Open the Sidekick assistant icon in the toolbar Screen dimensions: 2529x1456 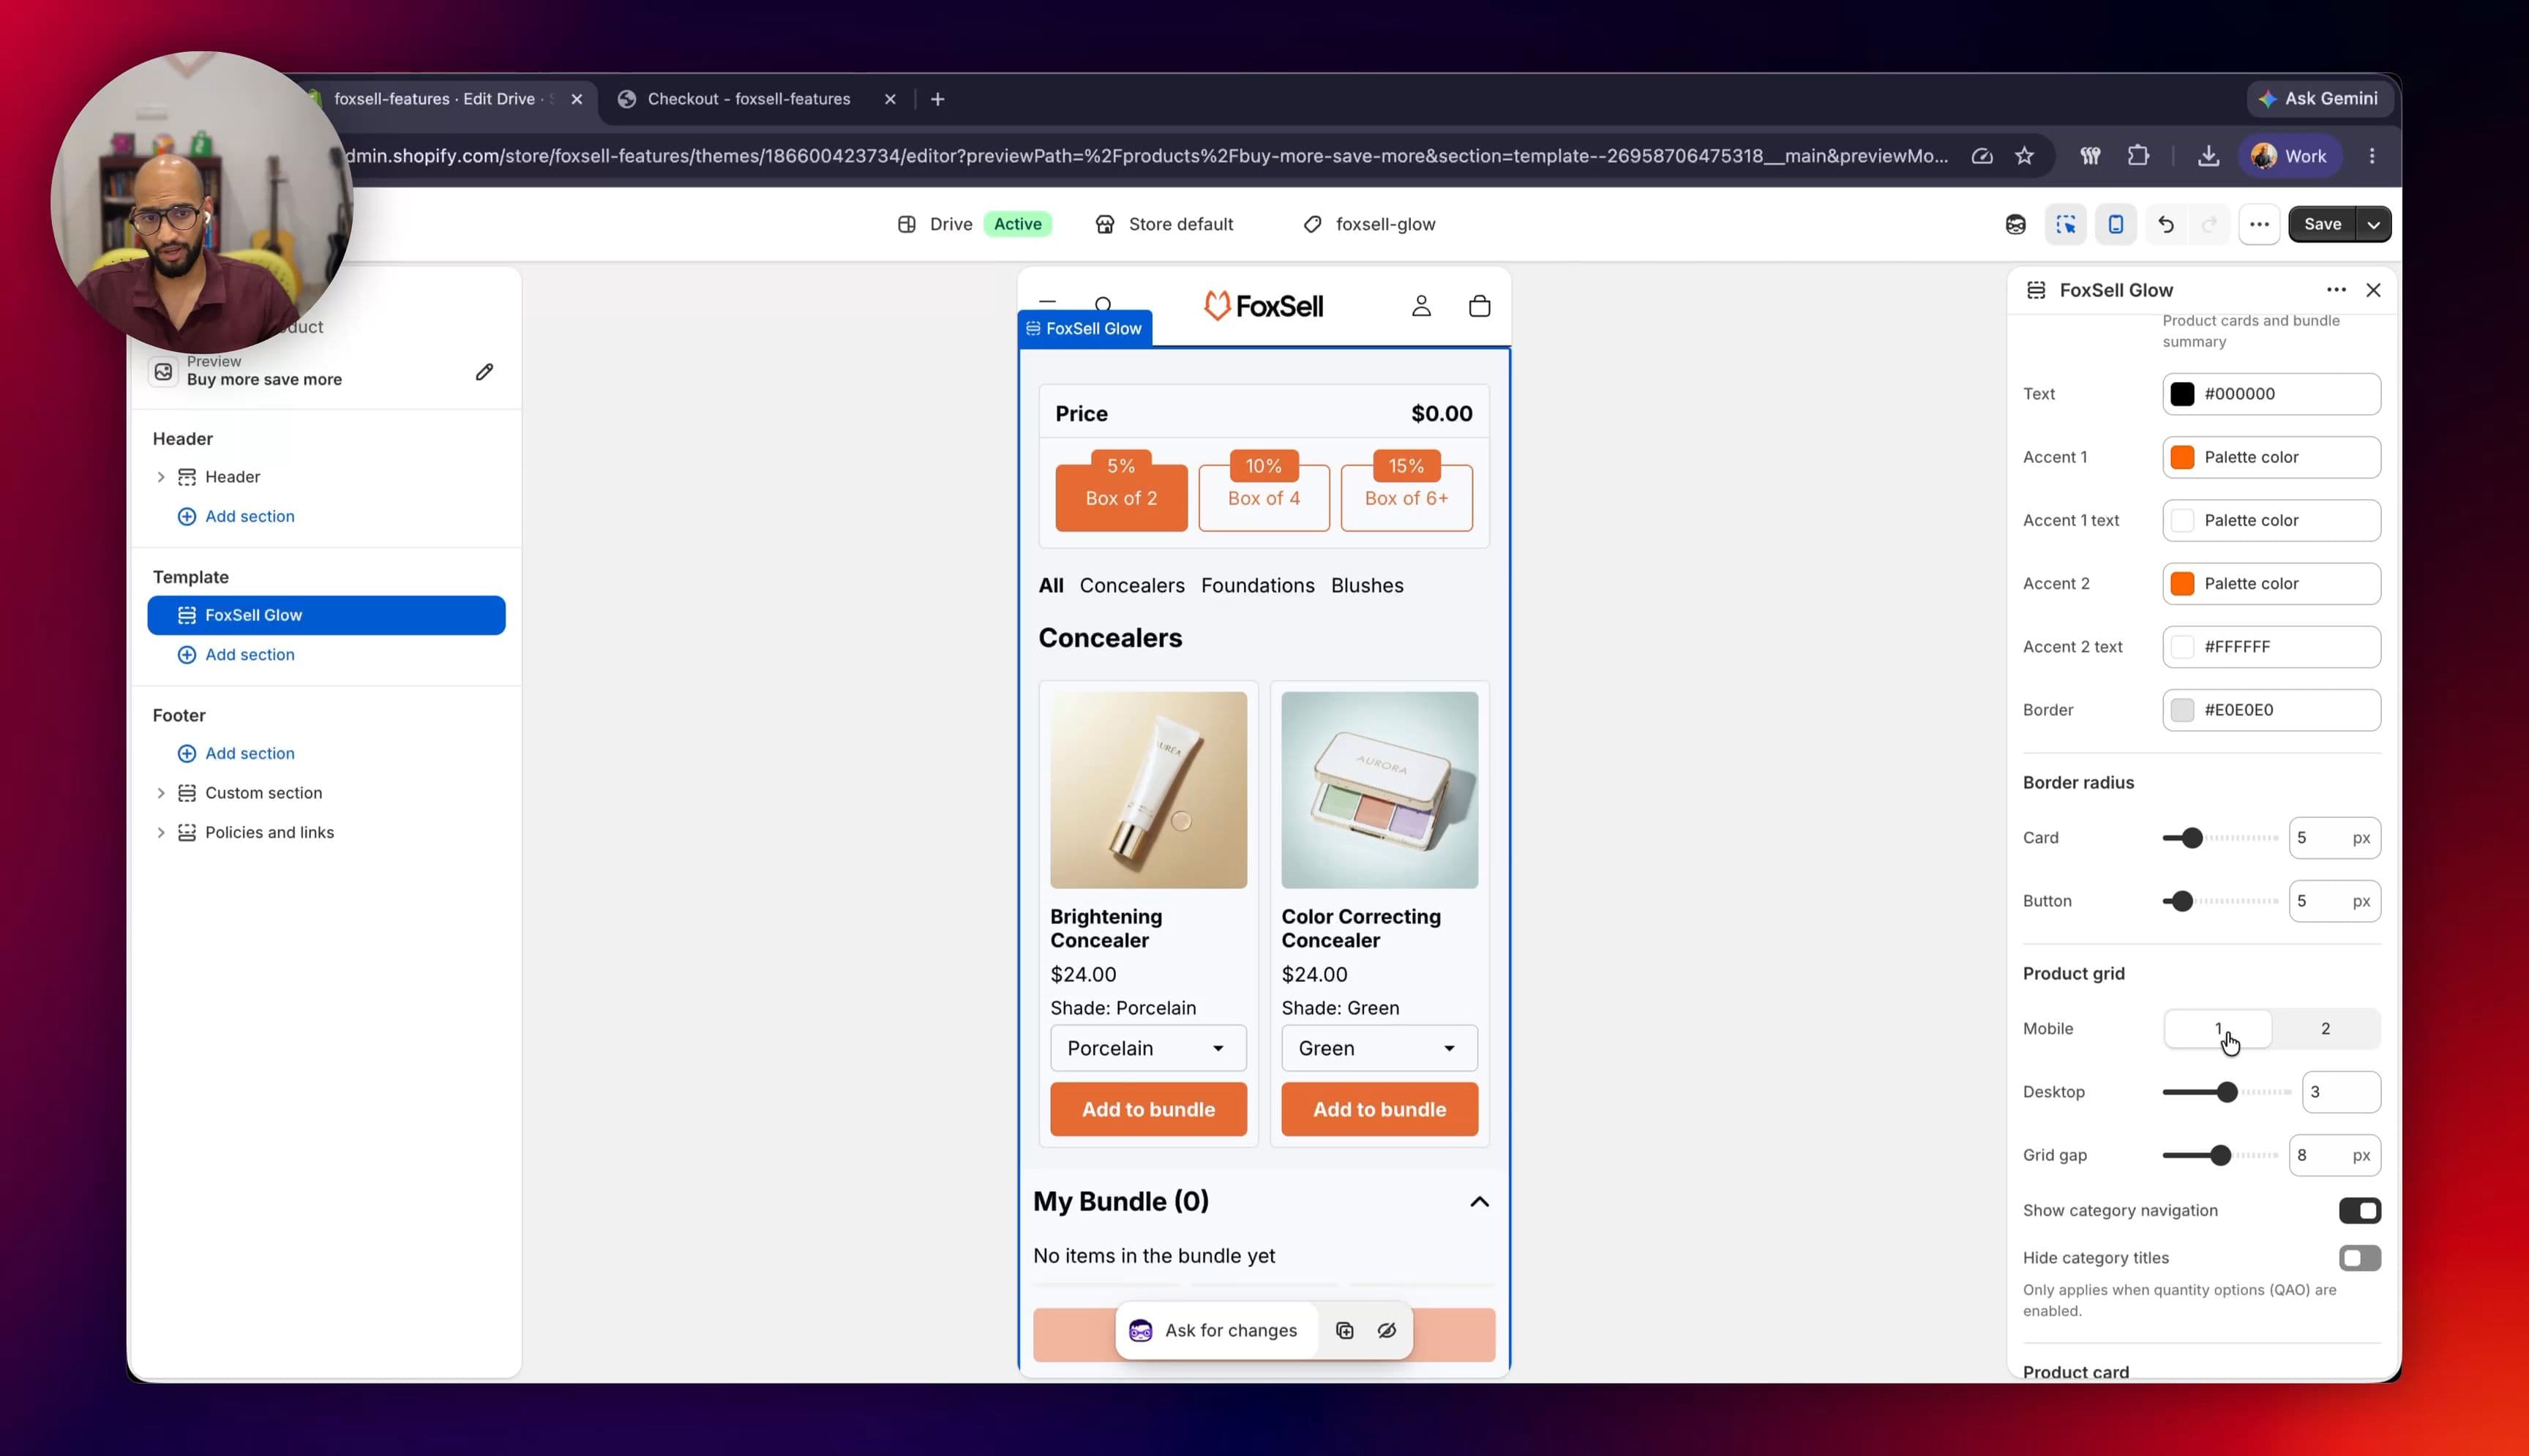pyautogui.click(x=2015, y=224)
